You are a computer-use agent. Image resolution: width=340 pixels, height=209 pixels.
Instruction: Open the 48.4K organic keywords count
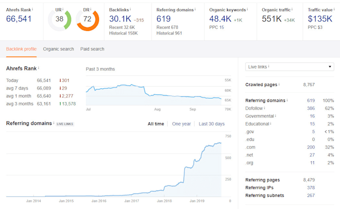[x=220, y=19]
